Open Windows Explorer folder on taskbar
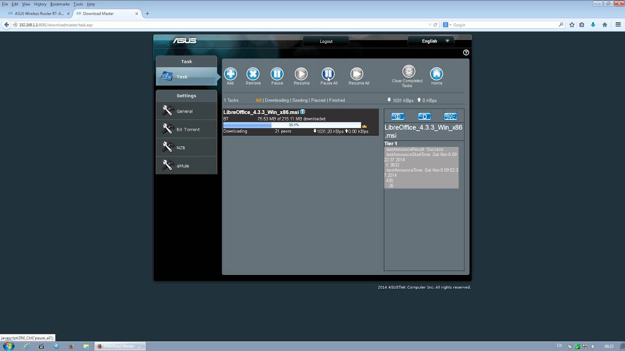Viewport: 625px width, 351px height. point(86,346)
